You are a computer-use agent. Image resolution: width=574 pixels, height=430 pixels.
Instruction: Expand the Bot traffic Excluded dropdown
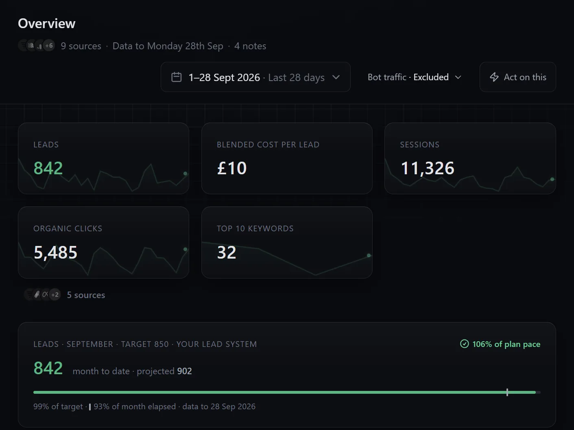[x=415, y=77]
